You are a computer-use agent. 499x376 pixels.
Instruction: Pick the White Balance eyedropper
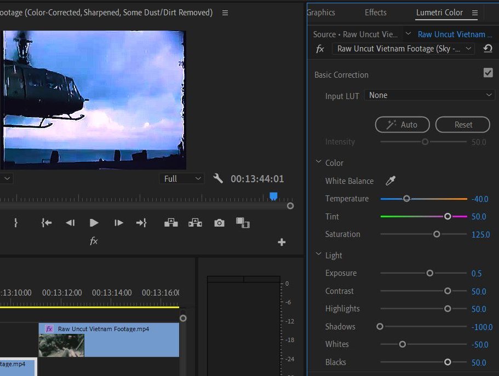(x=391, y=181)
